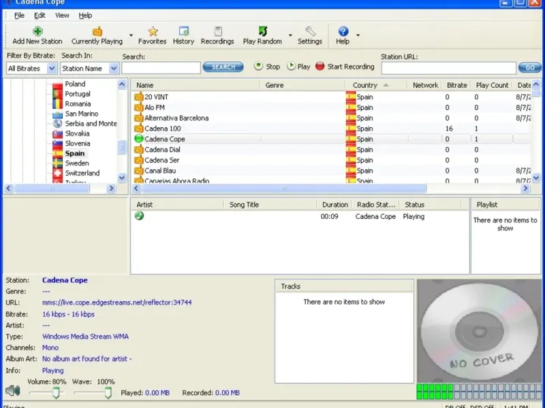545x408 pixels.
Task: Click the station icon beside Alternativa Barcelona
Action: [139, 118]
